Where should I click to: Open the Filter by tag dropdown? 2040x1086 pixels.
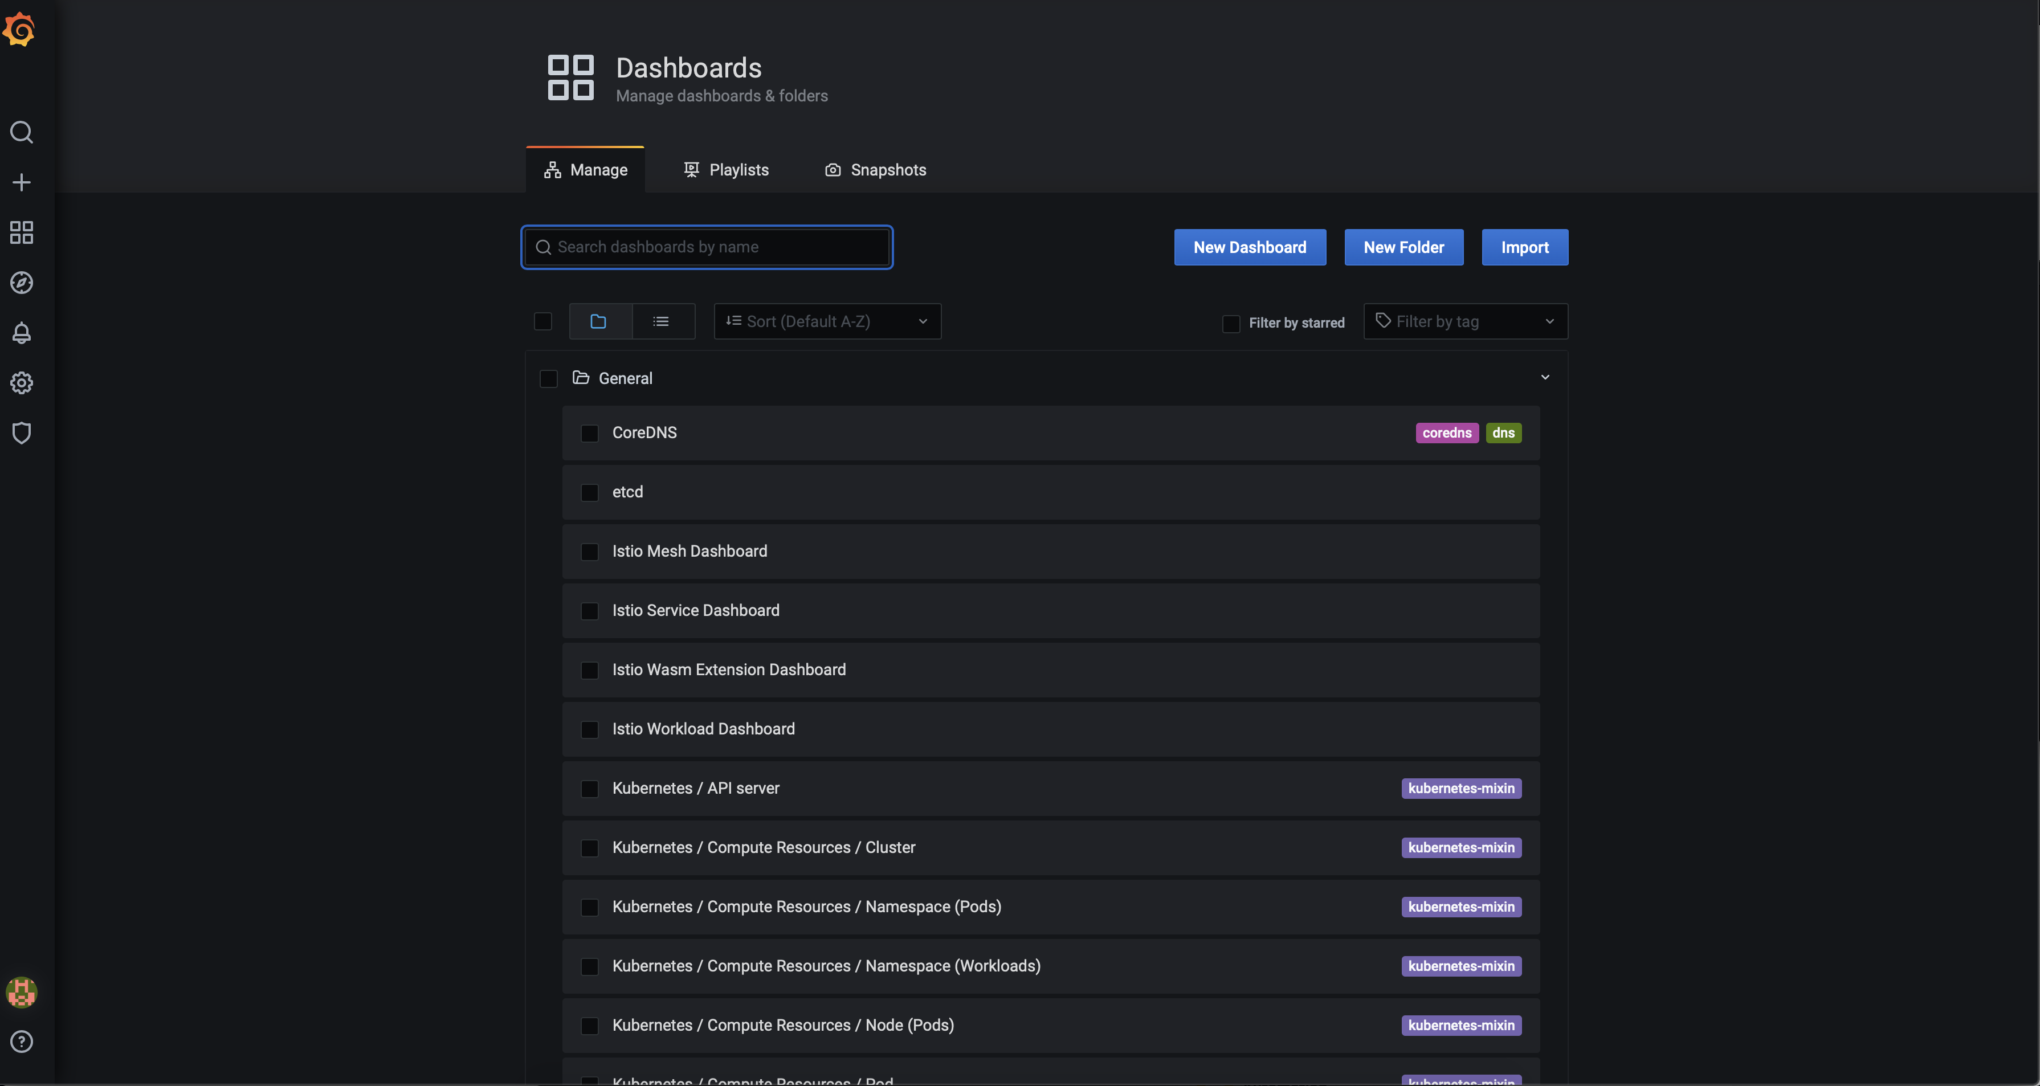1465,321
